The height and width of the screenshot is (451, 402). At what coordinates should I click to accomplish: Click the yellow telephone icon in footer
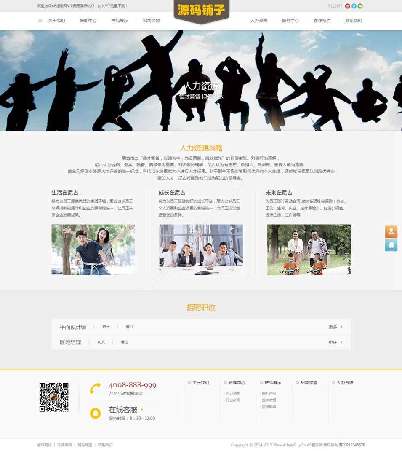click(95, 389)
